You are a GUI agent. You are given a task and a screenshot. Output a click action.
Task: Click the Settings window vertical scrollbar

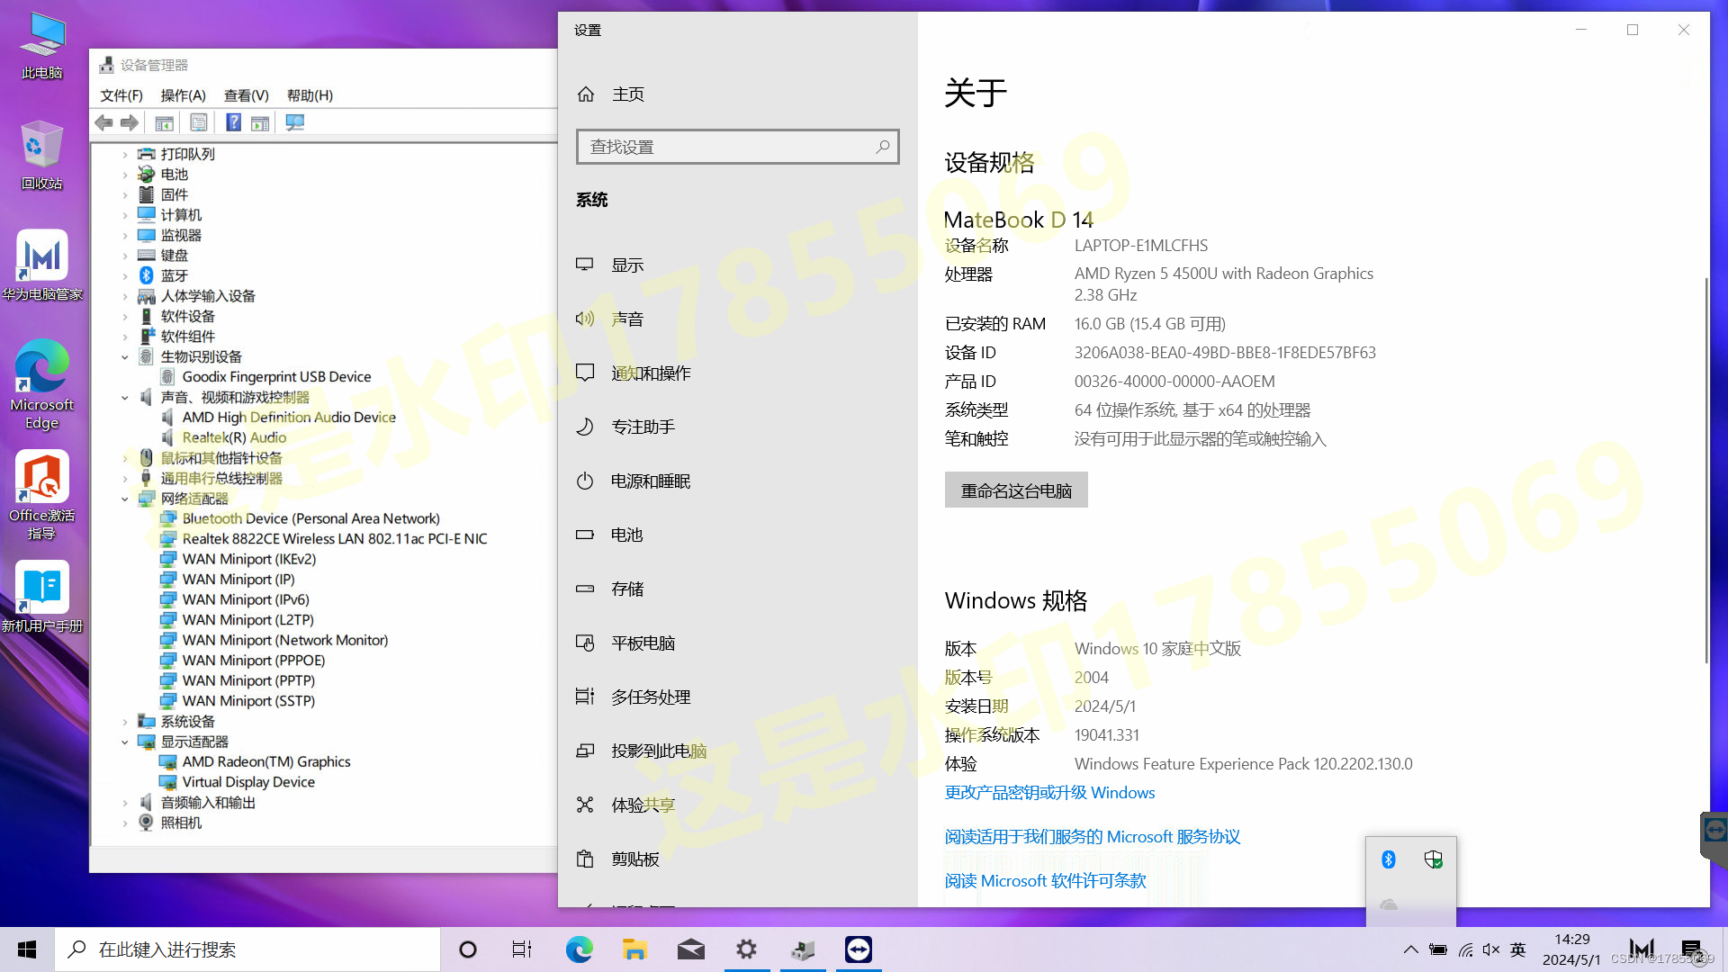pos(1705,468)
